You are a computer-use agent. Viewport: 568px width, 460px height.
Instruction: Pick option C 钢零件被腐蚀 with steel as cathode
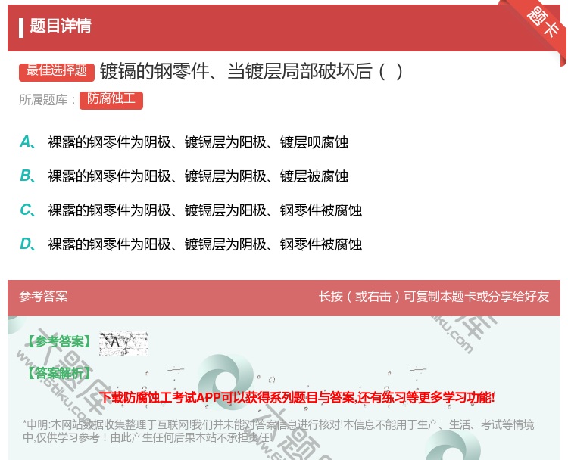click(191, 210)
